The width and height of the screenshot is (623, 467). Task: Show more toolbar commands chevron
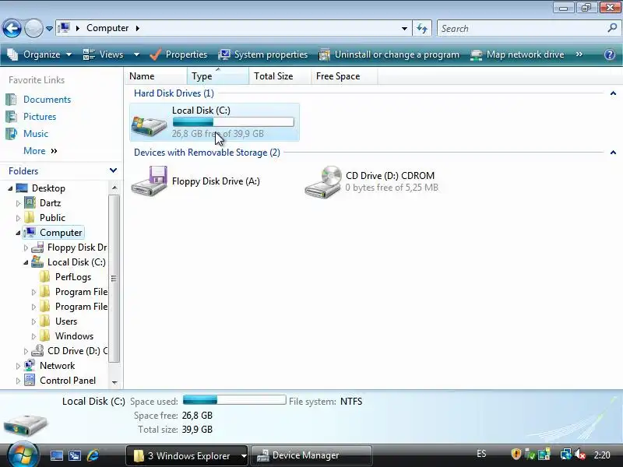(579, 54)
